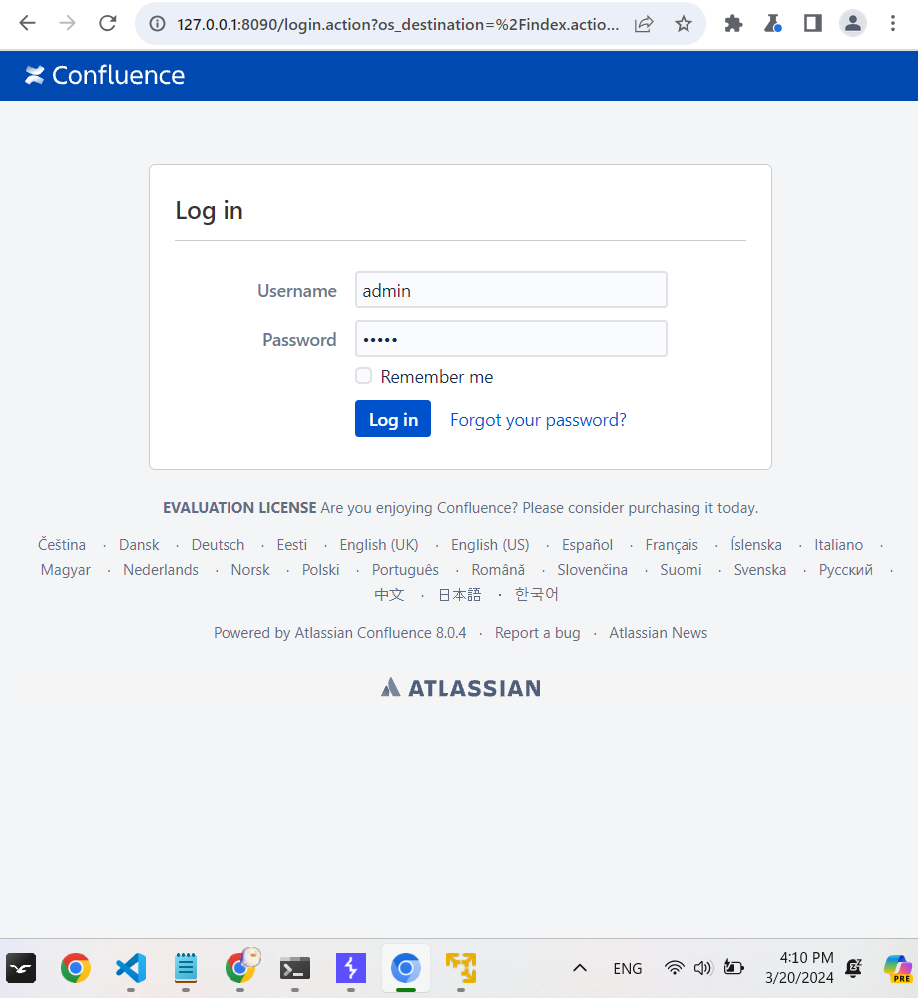The height and width of the screenshot is (998, 918).
Task: Click the Log in button
Action: coord(393,419)
